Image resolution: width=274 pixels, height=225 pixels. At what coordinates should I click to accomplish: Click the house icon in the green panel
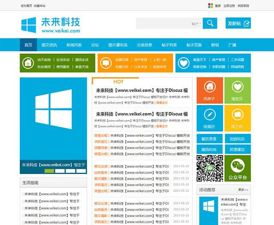[x=28, y=63]
